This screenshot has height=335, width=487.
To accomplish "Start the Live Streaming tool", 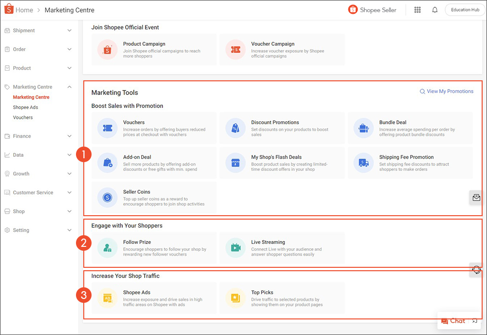I will [282, 247].
